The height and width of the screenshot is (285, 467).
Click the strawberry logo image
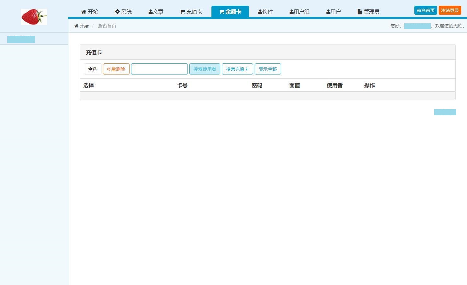(34, 17)
